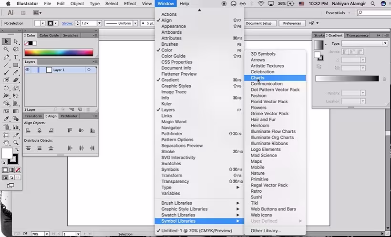This screenshot has height=237, width=391.
Task: Click the Wi-Fi status icon
Action: point(261,3)
